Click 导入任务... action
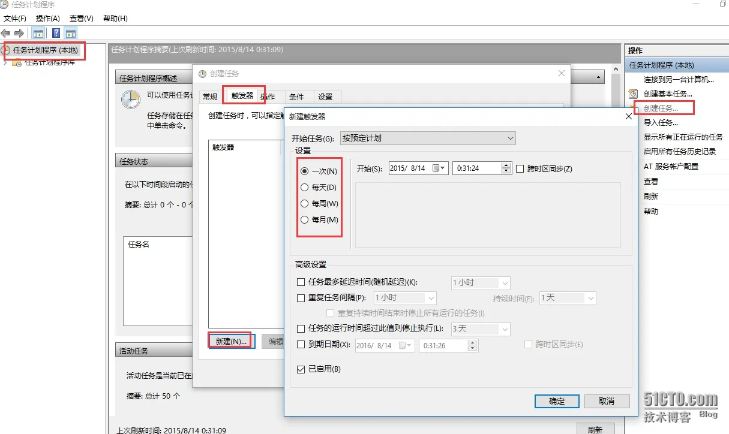 tap(661, 122)
